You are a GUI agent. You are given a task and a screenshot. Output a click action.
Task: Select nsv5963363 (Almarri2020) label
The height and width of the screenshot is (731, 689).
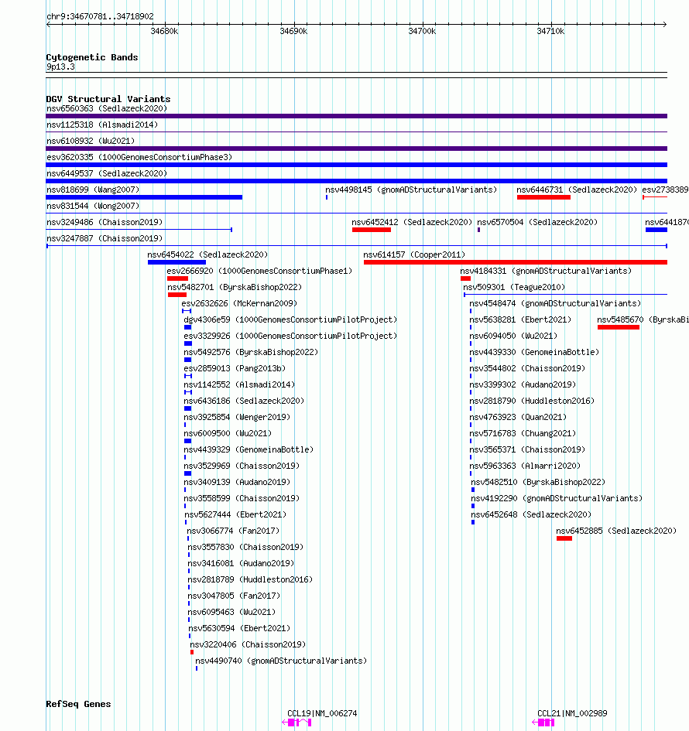pos(525,466)
